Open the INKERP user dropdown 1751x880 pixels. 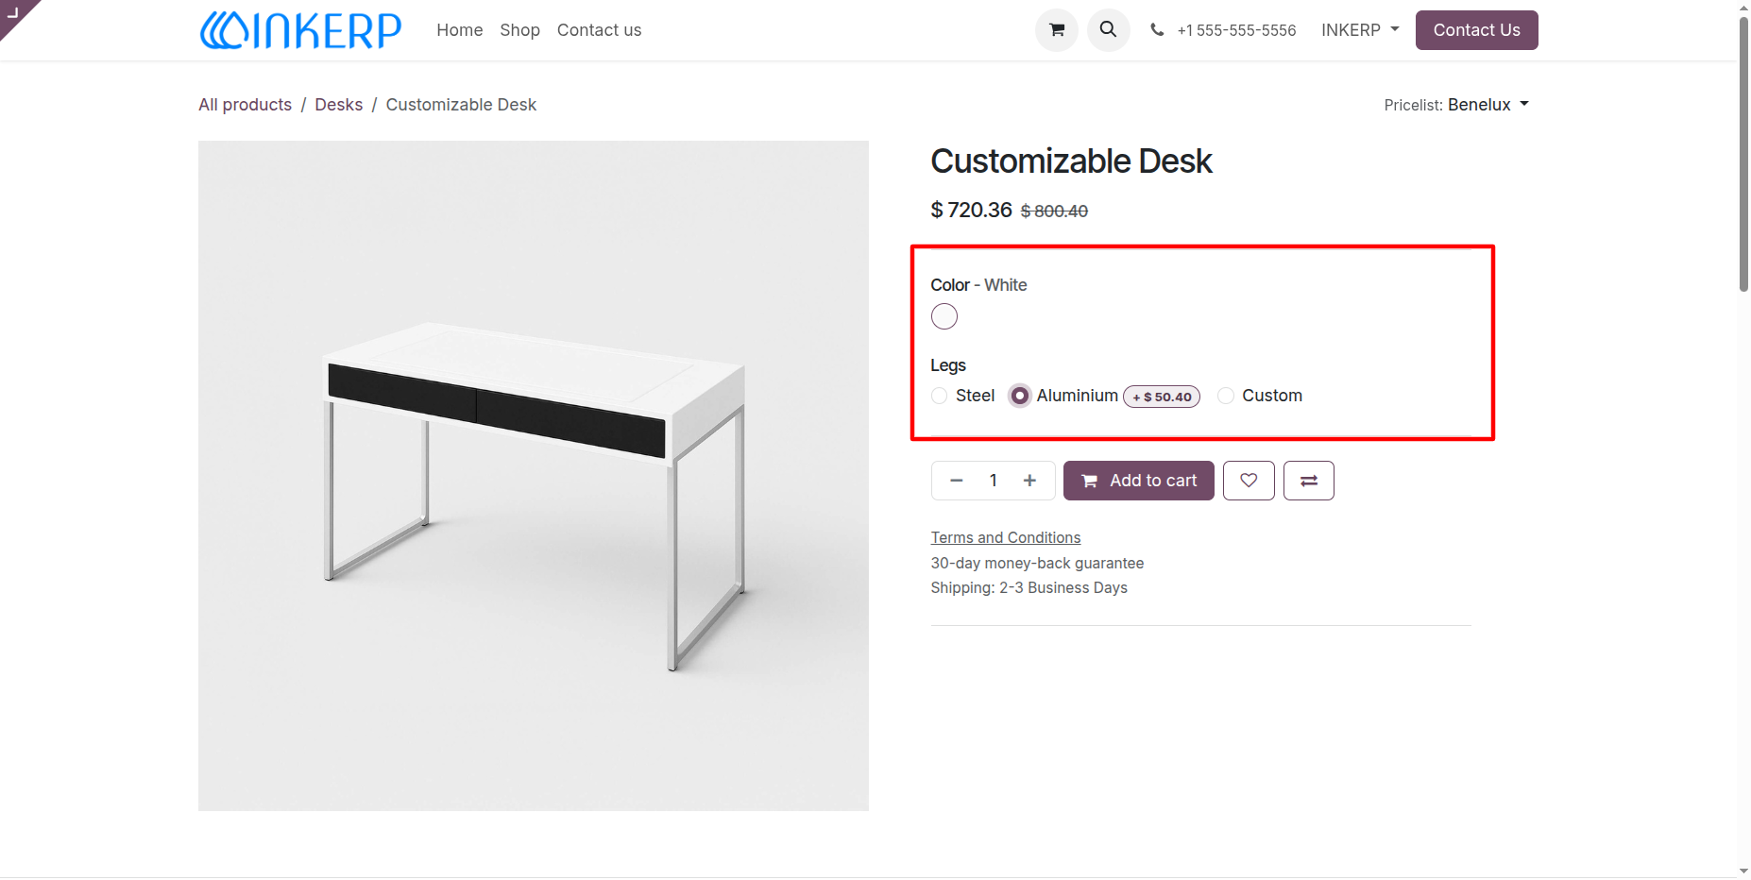click(x=1360, y=30)
